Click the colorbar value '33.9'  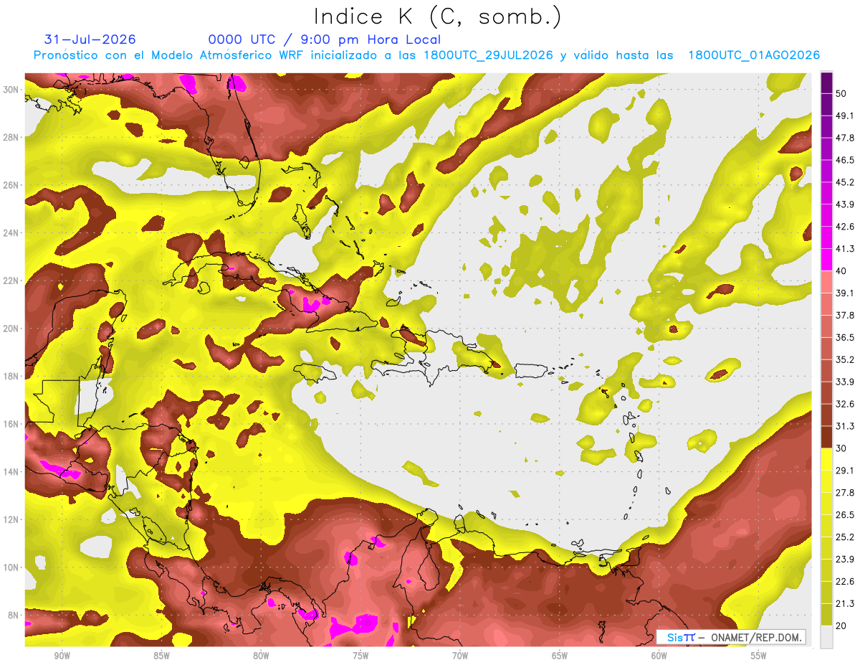(x=846, y=382)
